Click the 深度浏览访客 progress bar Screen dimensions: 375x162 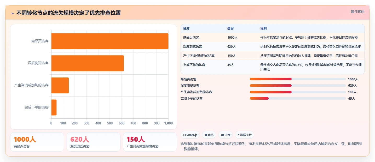click(298, 85)
